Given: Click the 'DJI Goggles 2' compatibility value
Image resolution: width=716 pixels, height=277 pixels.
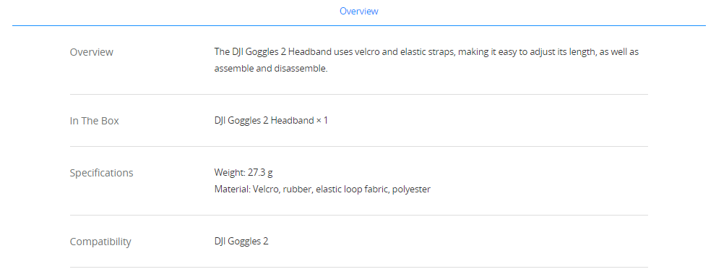Looking at the screenshot, I should pyautogui.click(x=241, y=241).
